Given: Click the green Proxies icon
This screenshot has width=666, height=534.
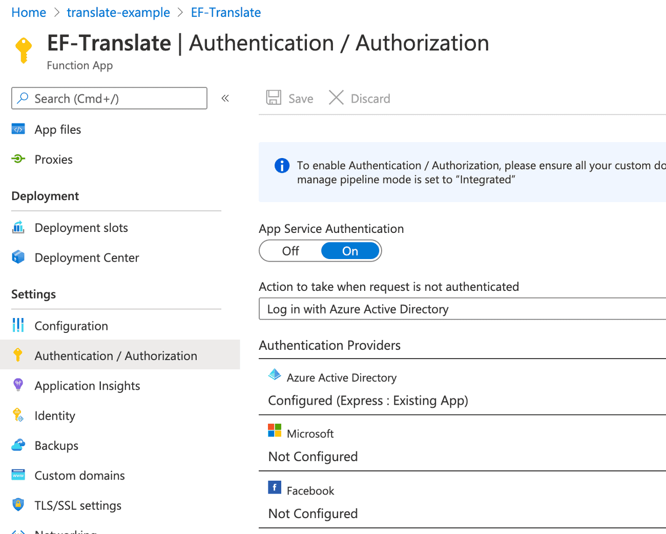Looking at the screenshot, I should tap(18, 159).
